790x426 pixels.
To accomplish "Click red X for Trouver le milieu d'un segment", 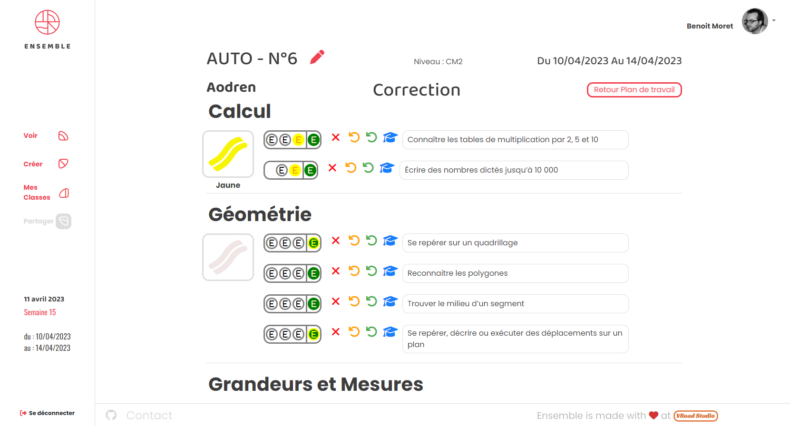I will coord(336,301).
